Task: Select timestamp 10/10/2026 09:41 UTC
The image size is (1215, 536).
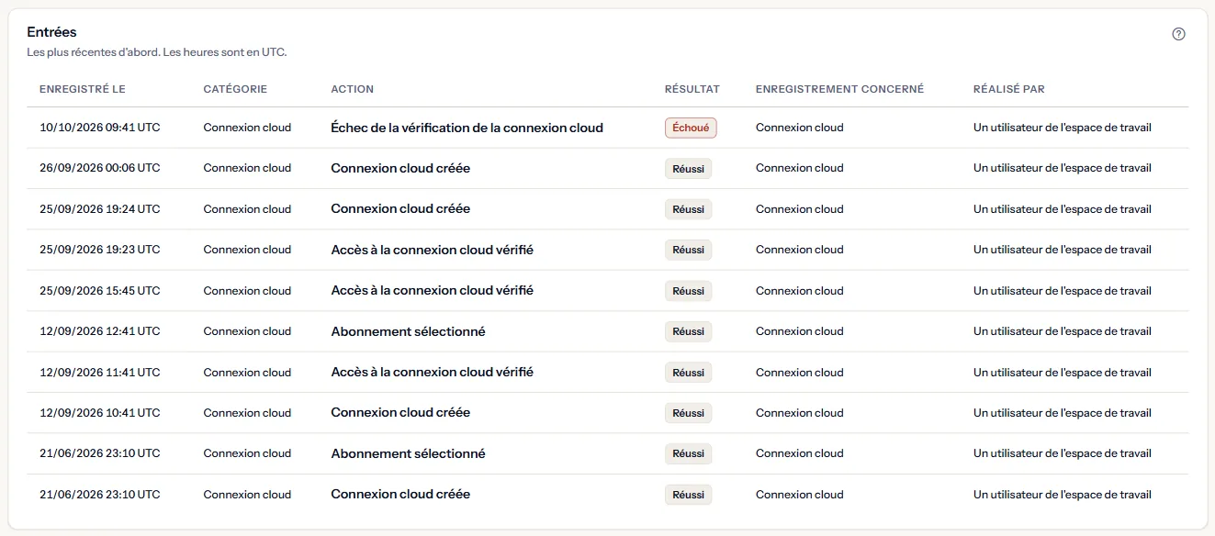Action: [100, 128]
